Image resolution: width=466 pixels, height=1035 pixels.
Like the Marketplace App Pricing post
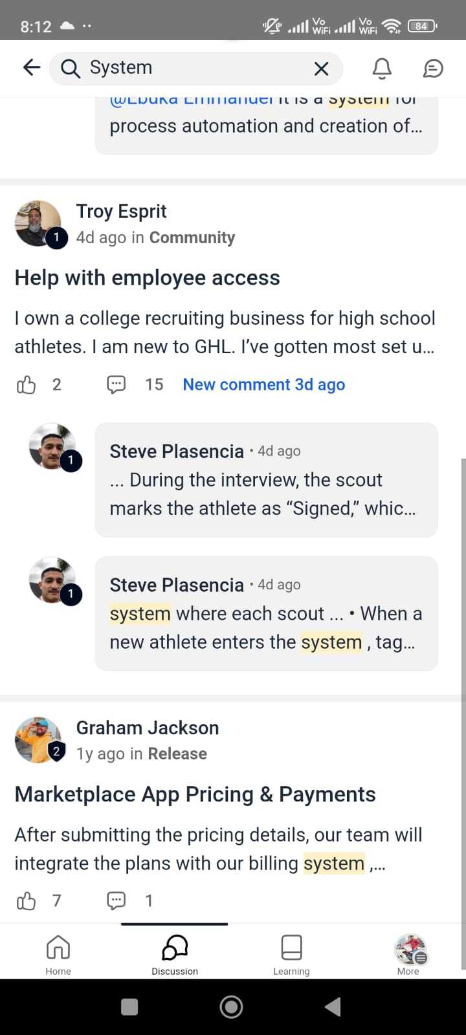point(27,900)
